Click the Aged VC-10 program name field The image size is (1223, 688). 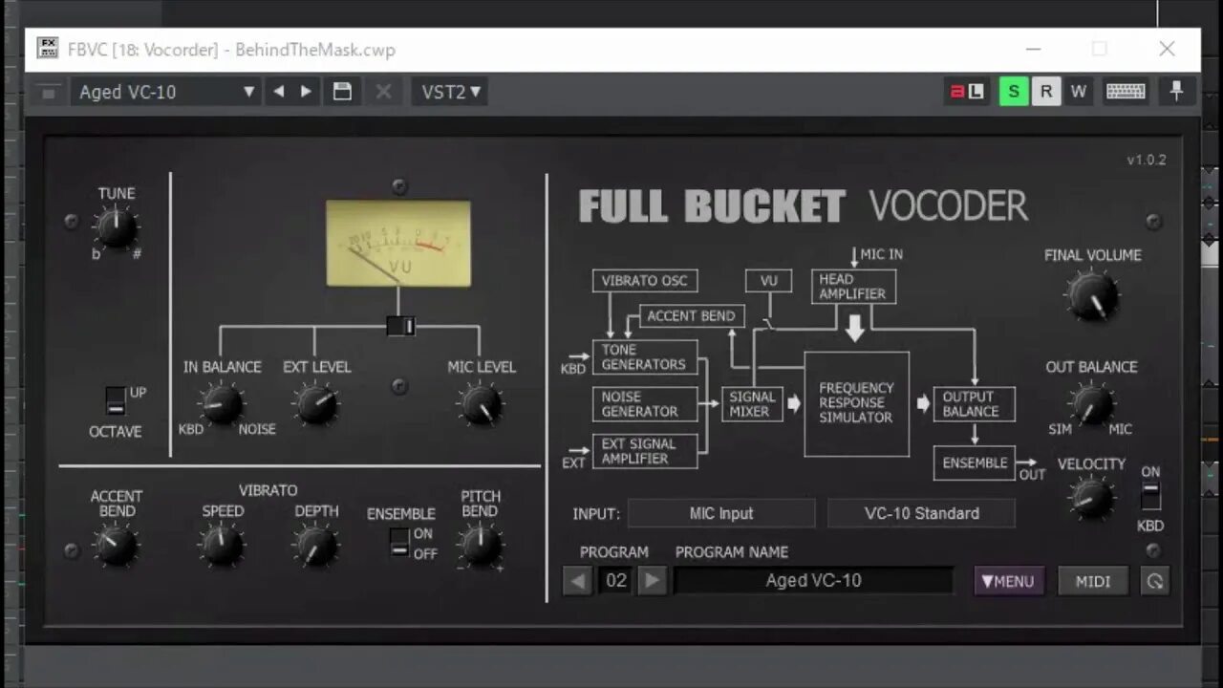pyautogui.click(x=813, y=580)
